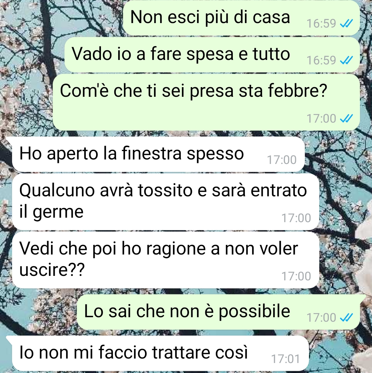Select the 'Ho aperto la finestra spesso' message
The height and width of the screenshot is (373, 372).
(x=158, y=154)
